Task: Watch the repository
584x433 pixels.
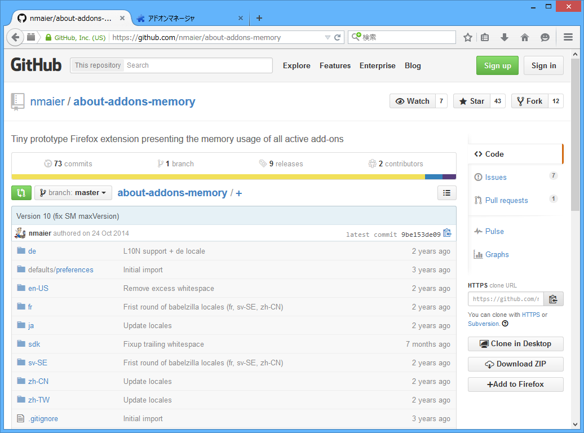Action: click(413, 101)
